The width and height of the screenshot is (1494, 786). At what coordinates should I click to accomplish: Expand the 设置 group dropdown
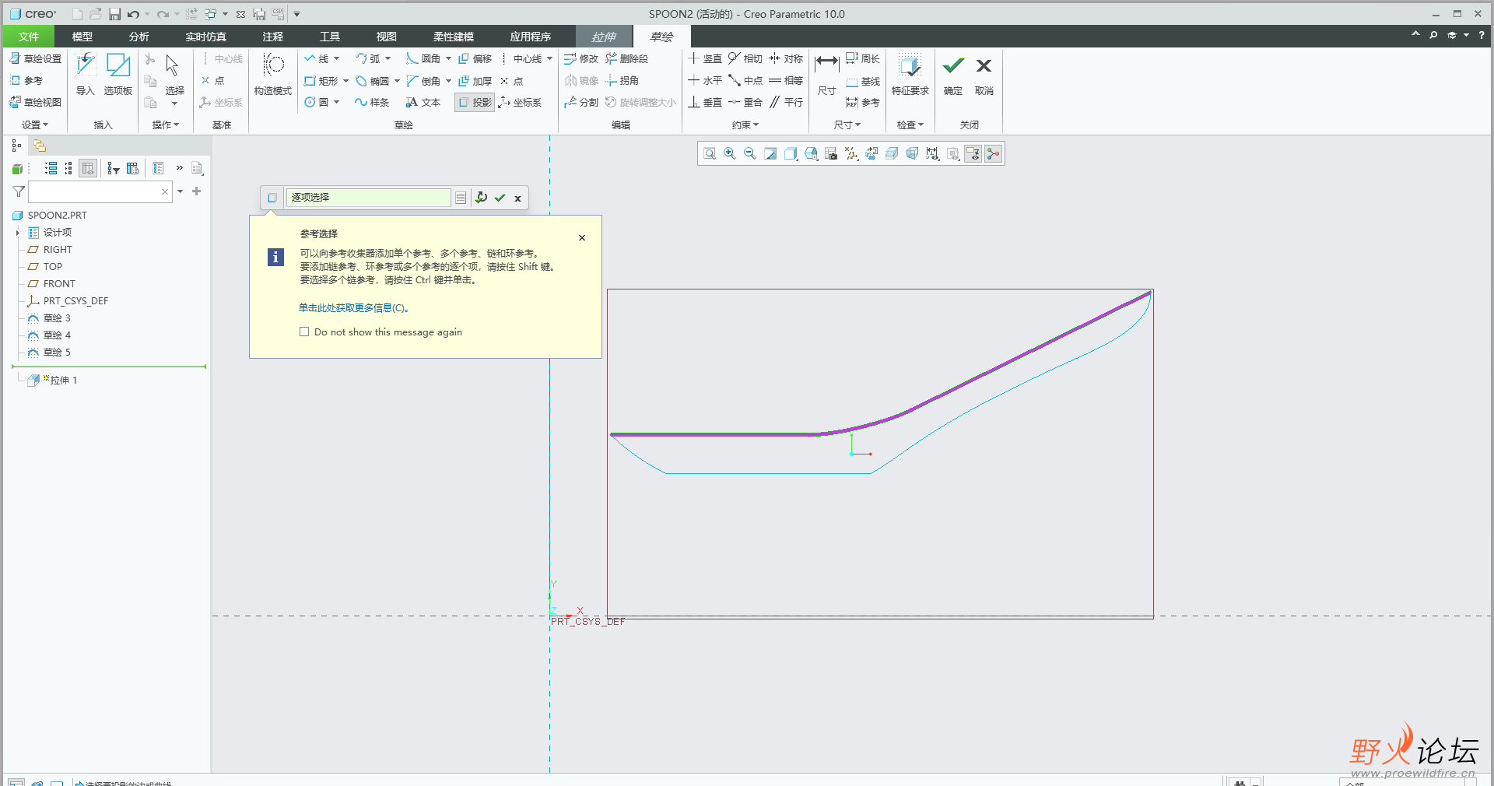click(x=35, y=125)
